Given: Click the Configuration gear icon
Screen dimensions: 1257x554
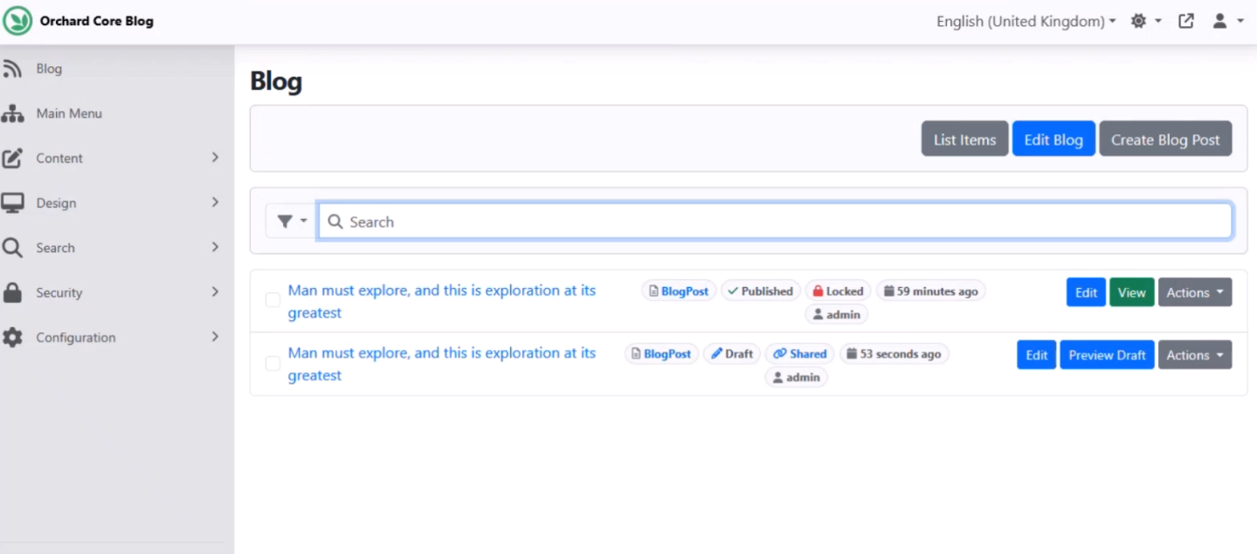Looking at the screenshot, I should [x=12, y=338].
